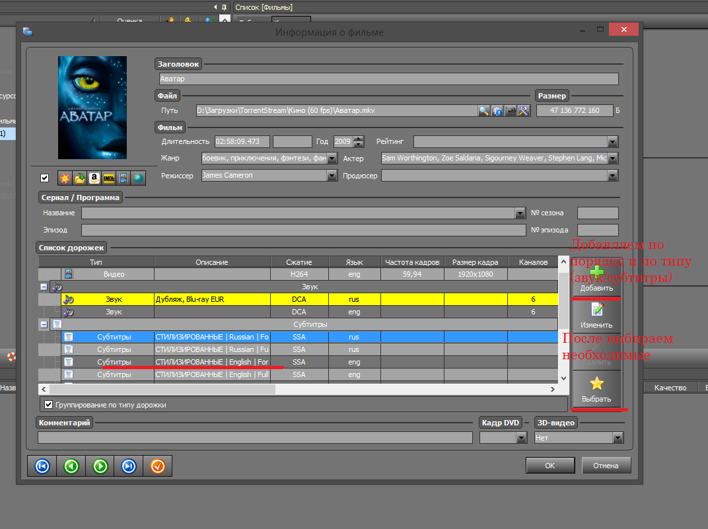The image size is (708, 529).
Task: Uncheck 'Группирование по типу дорожки'
Action: coord(48,404)
